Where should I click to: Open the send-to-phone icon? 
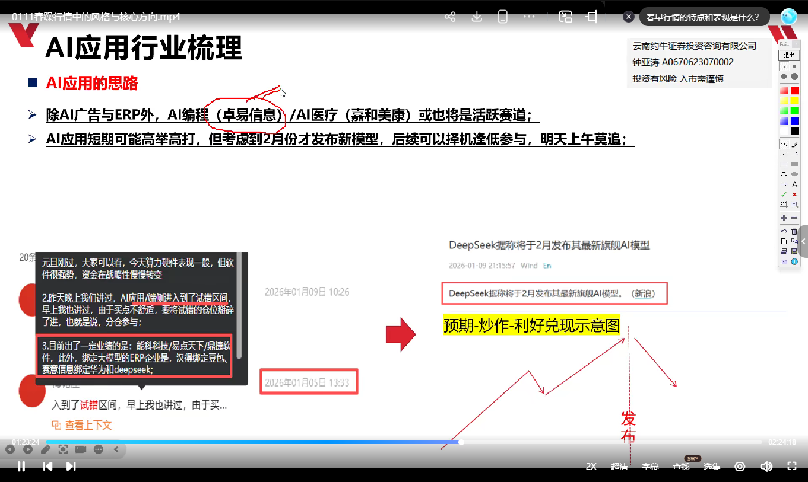click(x=503, y=17)
